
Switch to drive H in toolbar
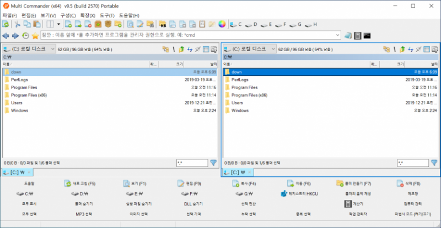click(311, 25)
